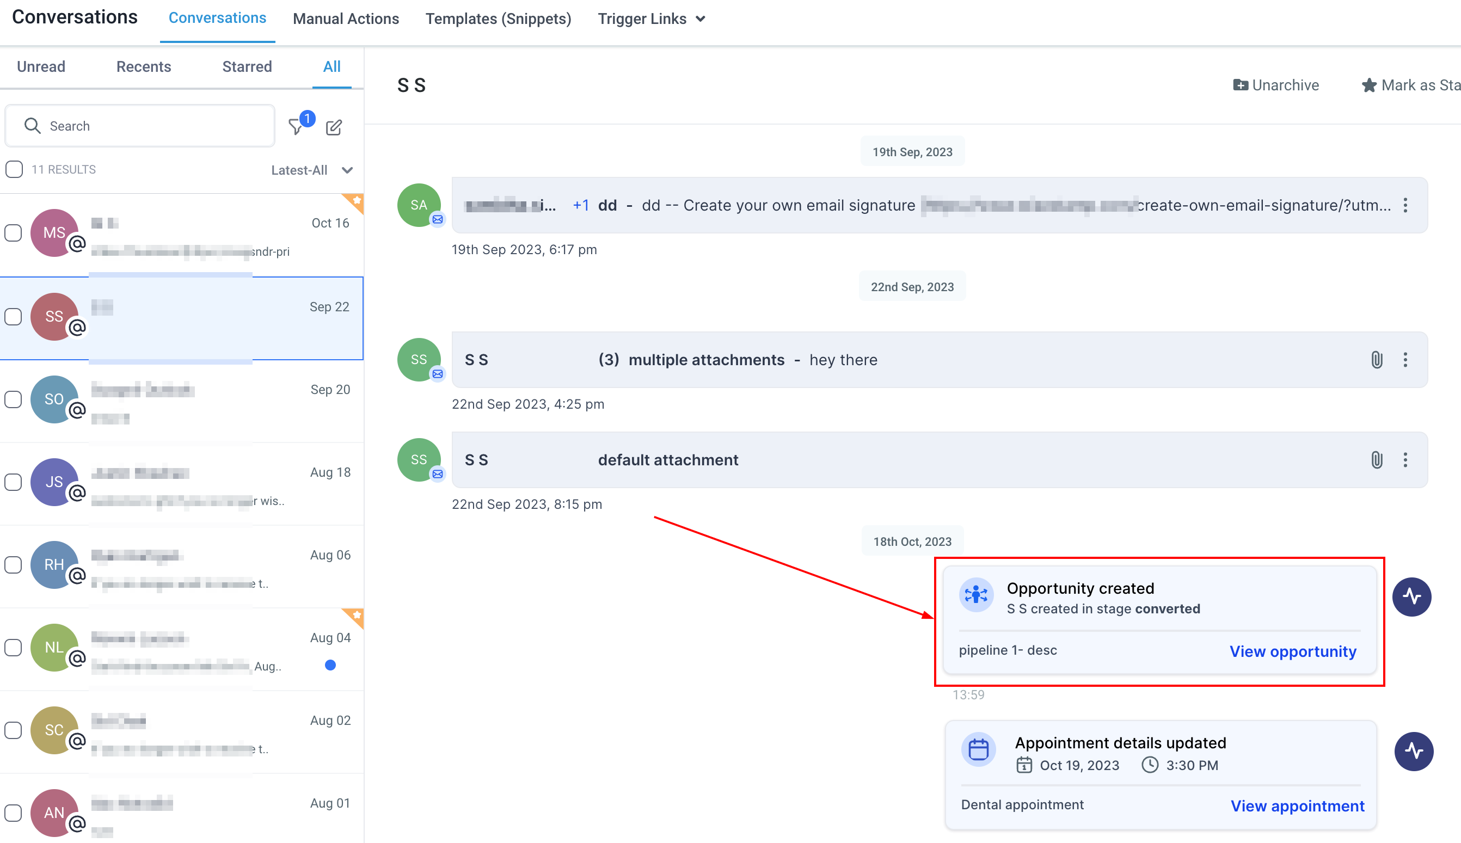Click into the Search field
The height and width of the screenshot is (843, 1461).
tap(140, 126)
